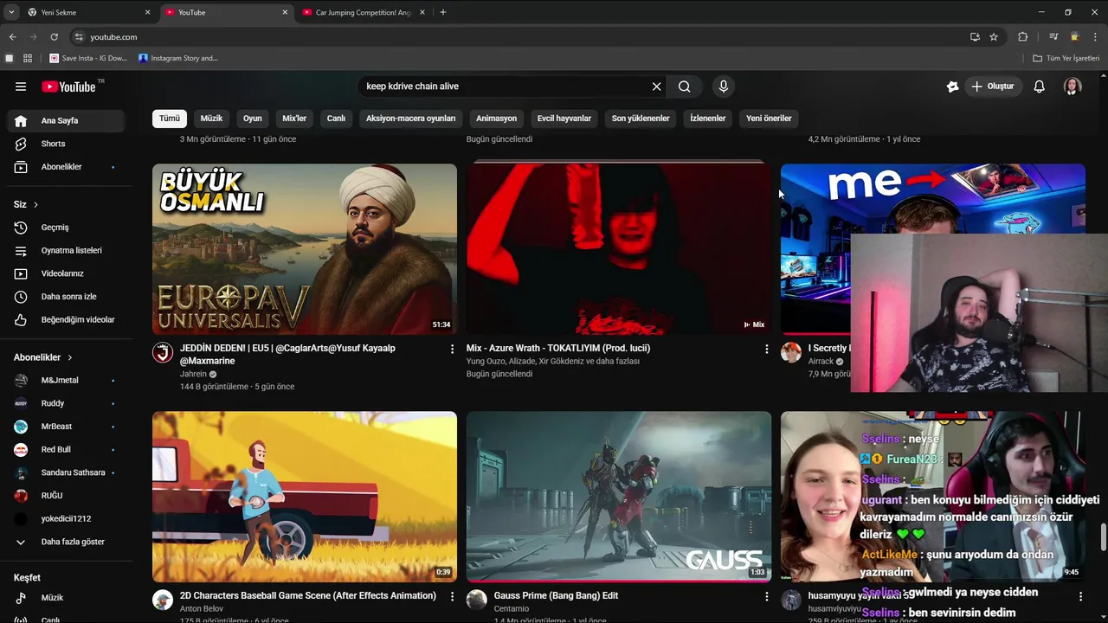Viewport: 1108px width, 623px height.
Task: Click the sparkle icon beside Oluştur
Action: point(952,87)
